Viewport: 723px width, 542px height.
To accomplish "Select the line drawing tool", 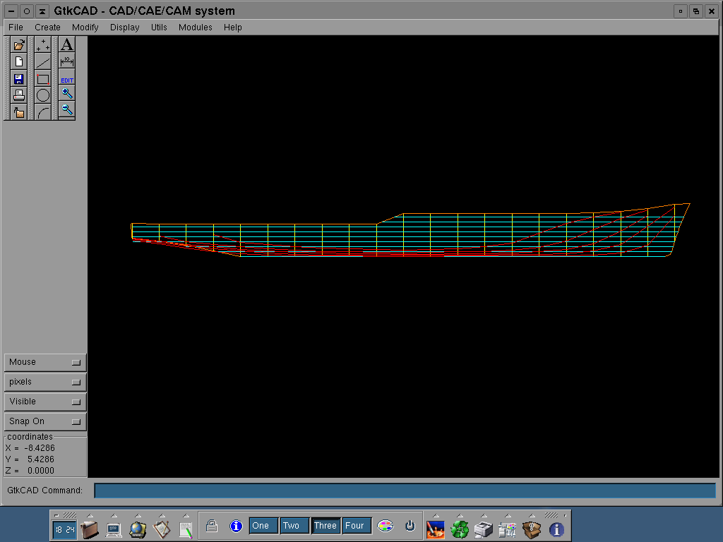I will pos(43,62).
